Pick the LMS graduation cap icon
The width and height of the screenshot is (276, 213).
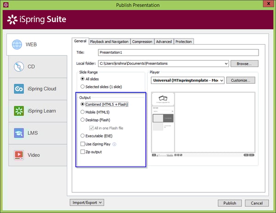click(19, 133)
